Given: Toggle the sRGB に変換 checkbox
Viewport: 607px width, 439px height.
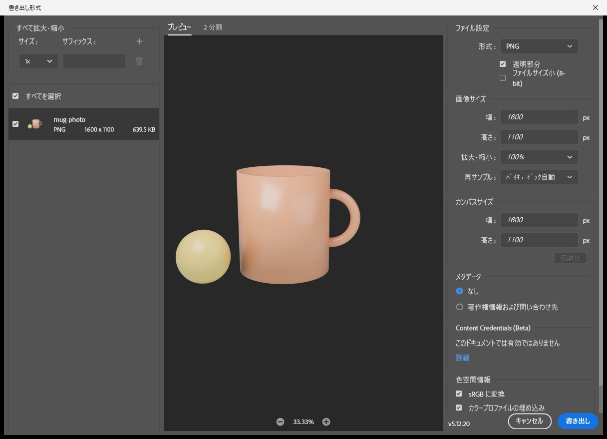Looking at the screenshot, I should pyautogui.click(x=459, y=394).
